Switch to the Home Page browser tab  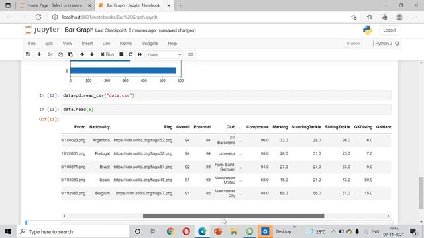tap(56, 5)
